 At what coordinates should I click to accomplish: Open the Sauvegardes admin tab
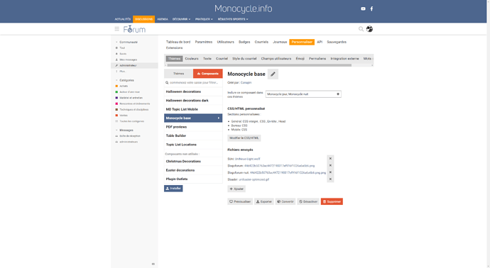(x=337, y=42)
